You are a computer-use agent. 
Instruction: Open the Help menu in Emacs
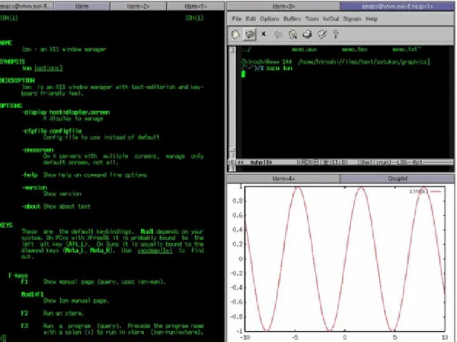(372, 19)
